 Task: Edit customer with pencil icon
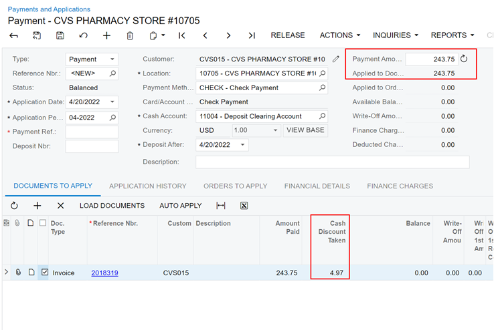point(336,59)
